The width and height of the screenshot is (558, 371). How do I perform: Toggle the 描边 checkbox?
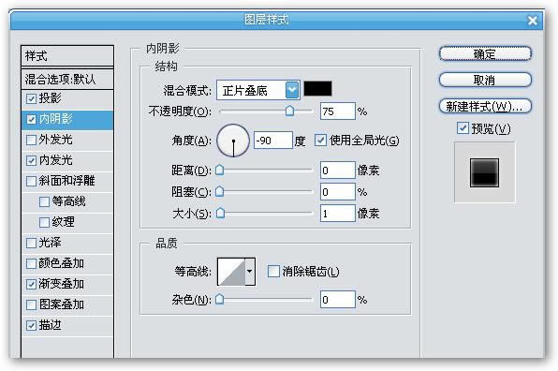click(31, 325)
